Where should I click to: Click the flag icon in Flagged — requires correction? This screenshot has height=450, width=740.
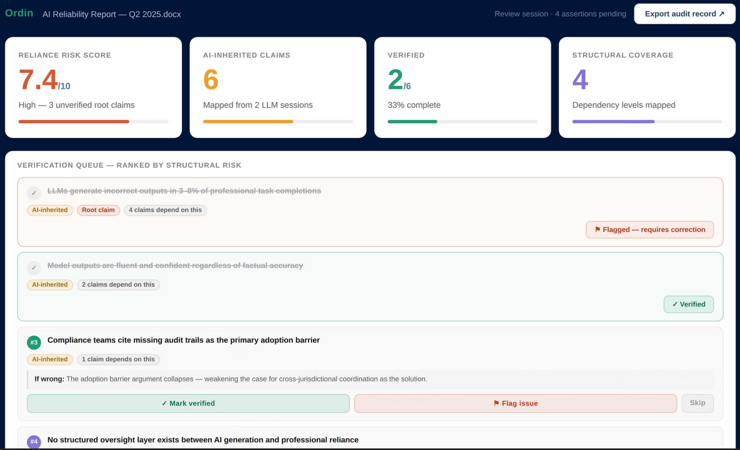(x=597, y=229)
